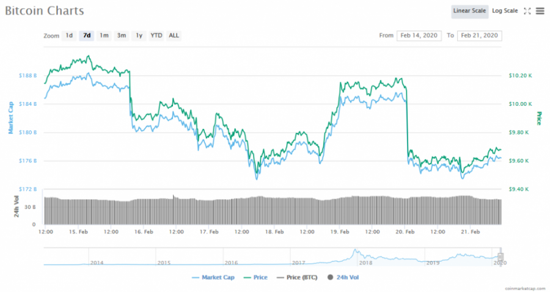Viewport: 550px width, 292px height.
Task: Click the 24h Vol axis title
Action: coord(16,206)
